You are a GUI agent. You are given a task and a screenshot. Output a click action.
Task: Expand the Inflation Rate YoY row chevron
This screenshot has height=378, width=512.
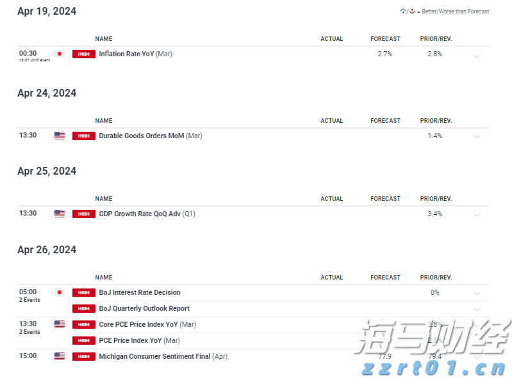point(477,56)
